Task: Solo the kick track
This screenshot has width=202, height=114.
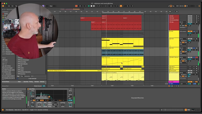Action: click(194, 16)
